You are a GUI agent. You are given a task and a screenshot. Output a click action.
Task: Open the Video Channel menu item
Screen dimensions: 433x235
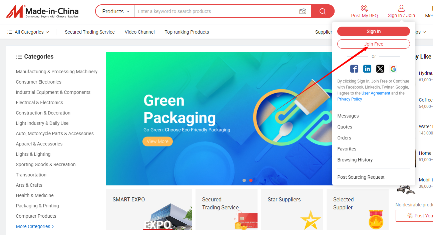click(139, 32)
